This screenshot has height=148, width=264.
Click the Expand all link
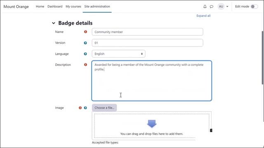point(203,16)
